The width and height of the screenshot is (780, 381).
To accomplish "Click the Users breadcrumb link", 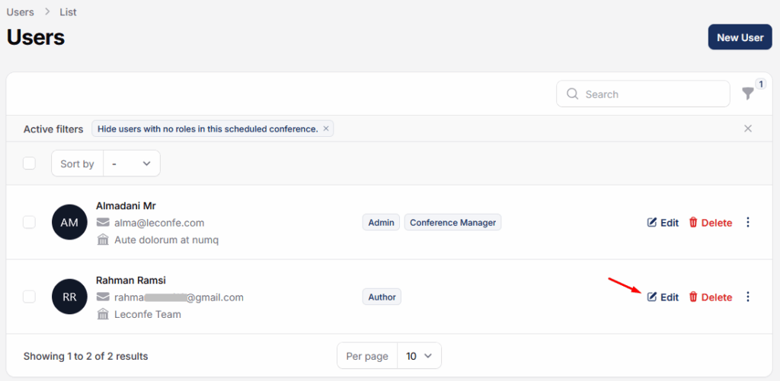I will (x=20, y=12).
